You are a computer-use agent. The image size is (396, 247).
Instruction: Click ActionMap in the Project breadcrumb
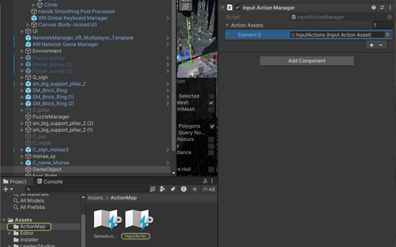123,197
